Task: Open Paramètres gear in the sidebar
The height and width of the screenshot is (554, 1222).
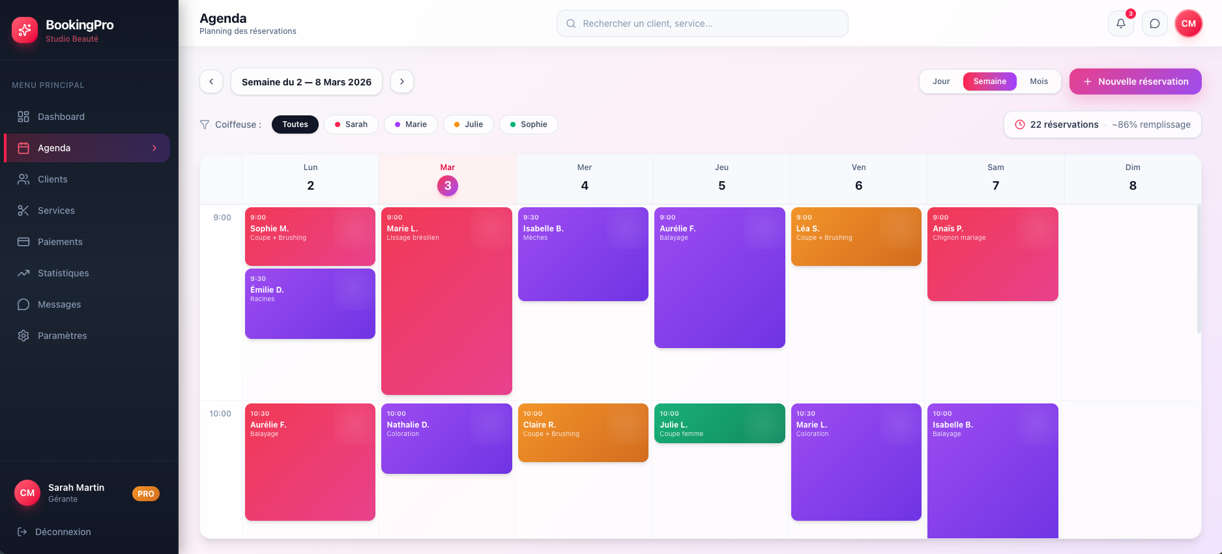Action: point(23,336)
